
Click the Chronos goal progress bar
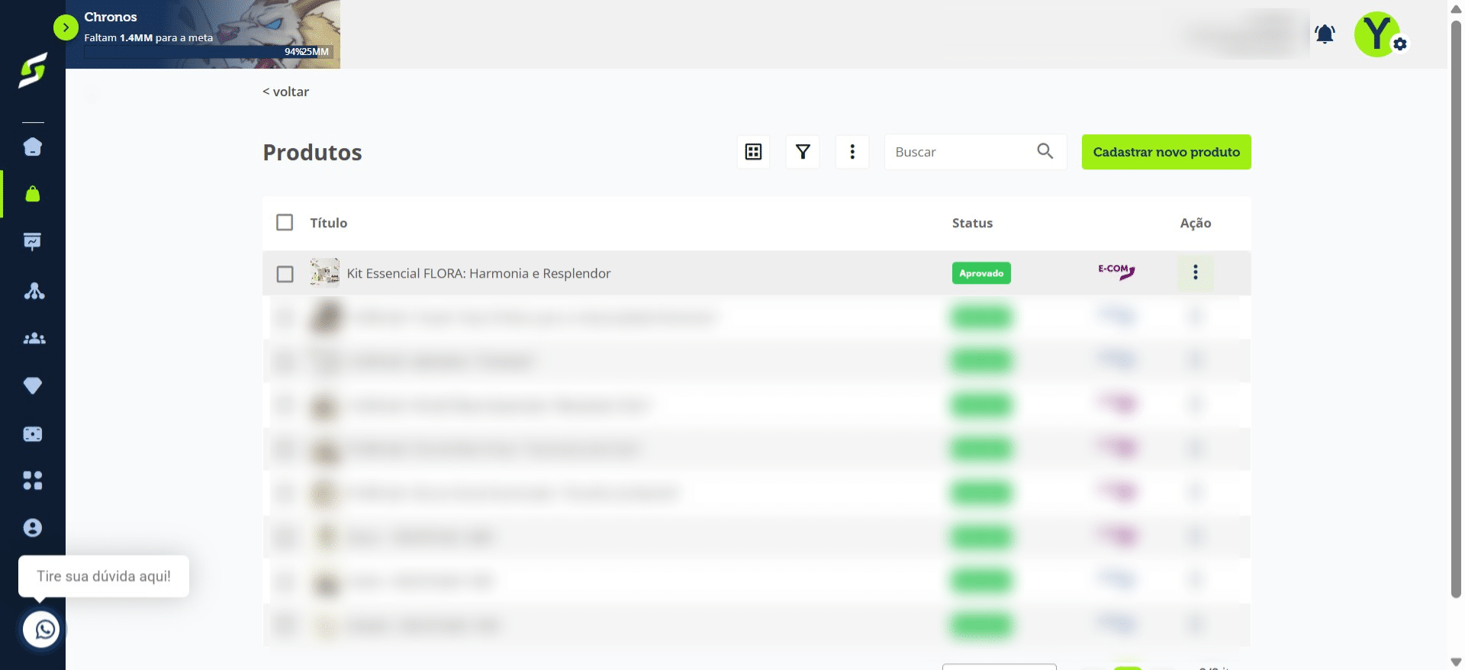click(x=208, y=52)
